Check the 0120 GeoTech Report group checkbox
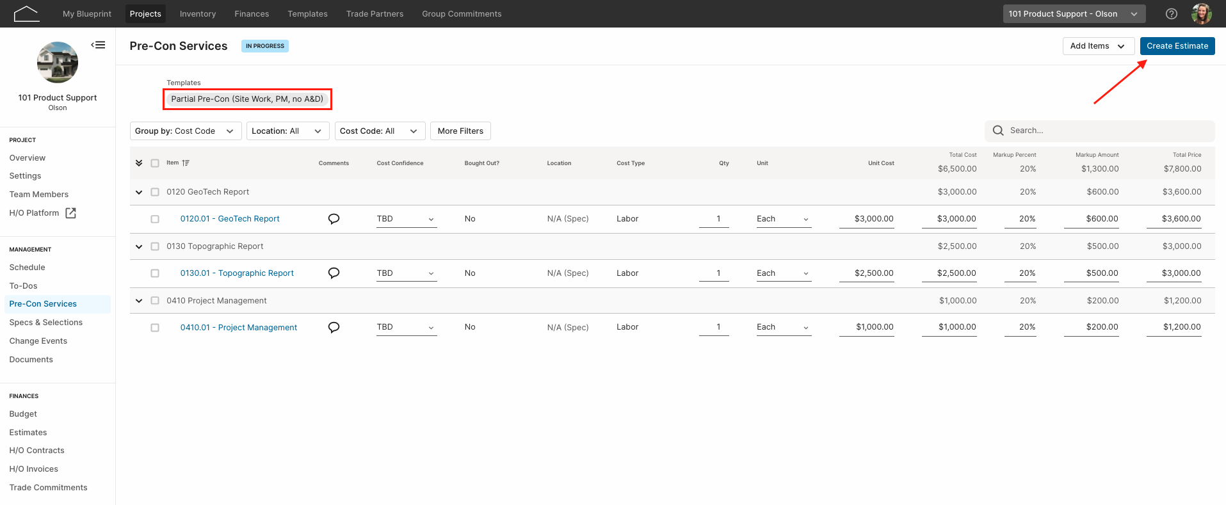This screenshot has width=1226, height=505. coord(155,192)
